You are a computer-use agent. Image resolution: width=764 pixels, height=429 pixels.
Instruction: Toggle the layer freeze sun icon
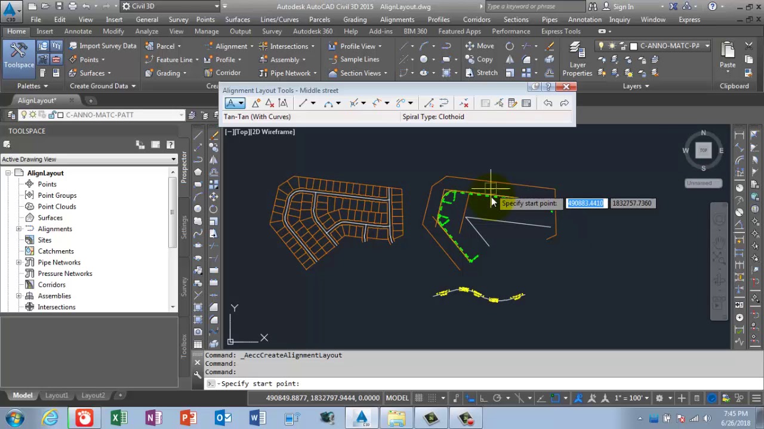tap(612, 46)
